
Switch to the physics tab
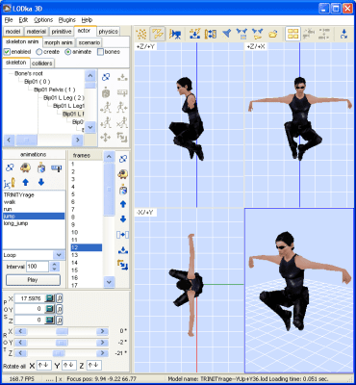[x=108, y=32]
